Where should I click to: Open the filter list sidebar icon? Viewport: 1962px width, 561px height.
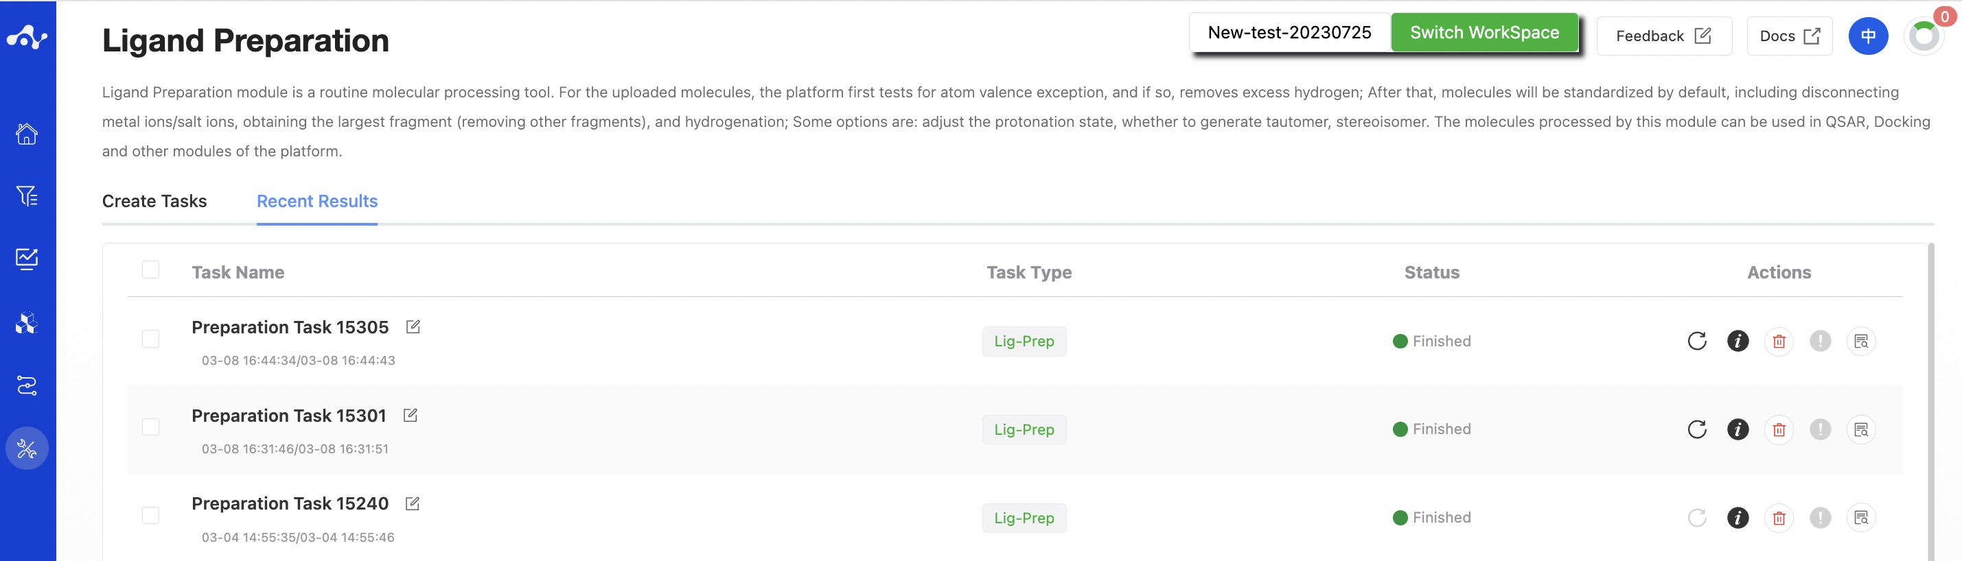coord(27,196)
